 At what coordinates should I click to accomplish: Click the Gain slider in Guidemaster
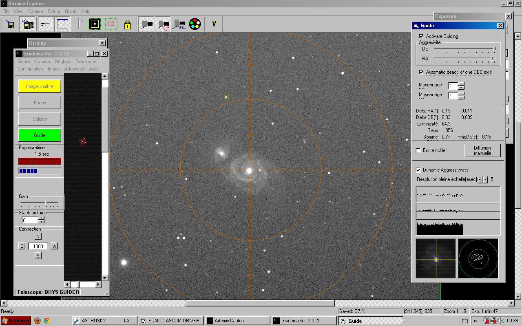click(40, 203)
